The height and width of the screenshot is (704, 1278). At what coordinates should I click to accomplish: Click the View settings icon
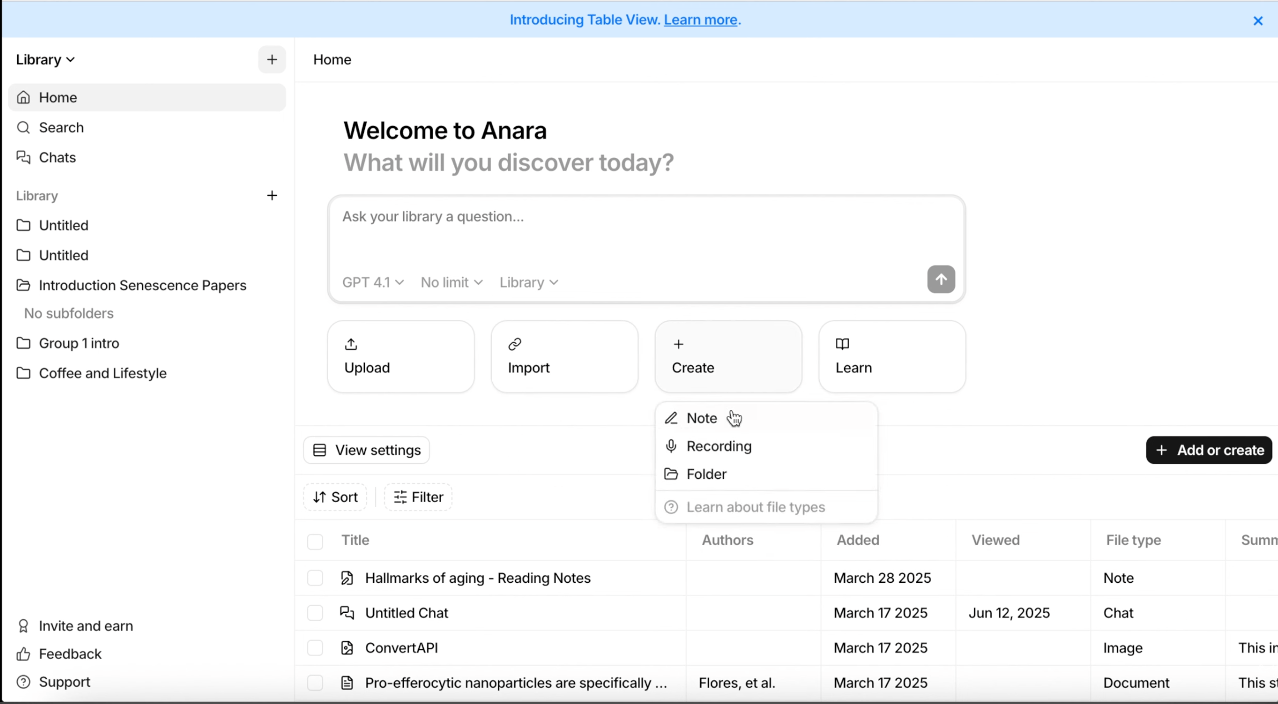pos(319,450)
